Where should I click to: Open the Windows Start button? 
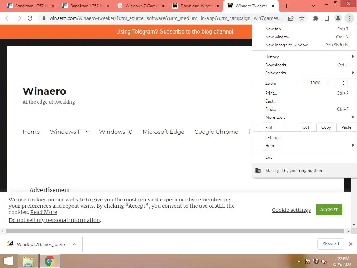(x=8, y=261)
